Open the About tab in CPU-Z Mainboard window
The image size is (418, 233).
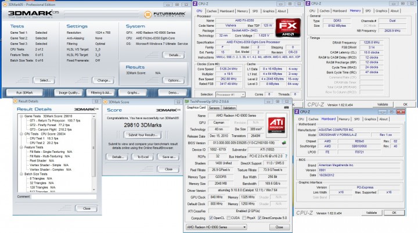pos(383,119)
